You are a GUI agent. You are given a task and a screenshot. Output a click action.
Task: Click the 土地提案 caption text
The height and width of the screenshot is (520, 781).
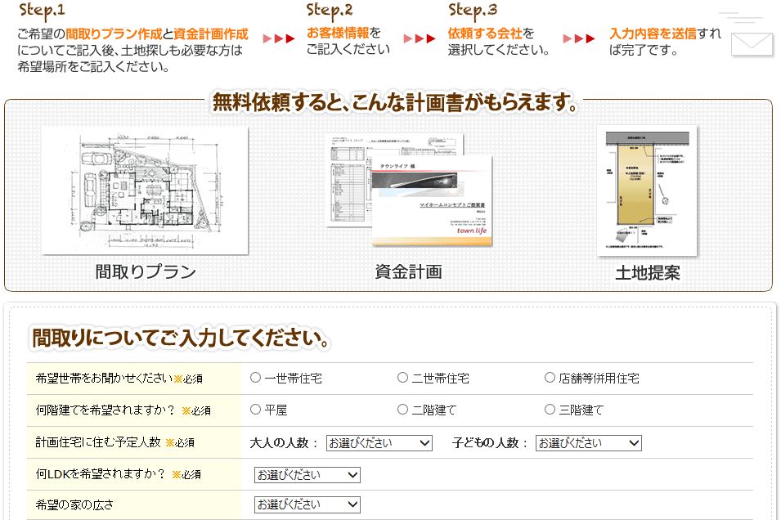648,273
